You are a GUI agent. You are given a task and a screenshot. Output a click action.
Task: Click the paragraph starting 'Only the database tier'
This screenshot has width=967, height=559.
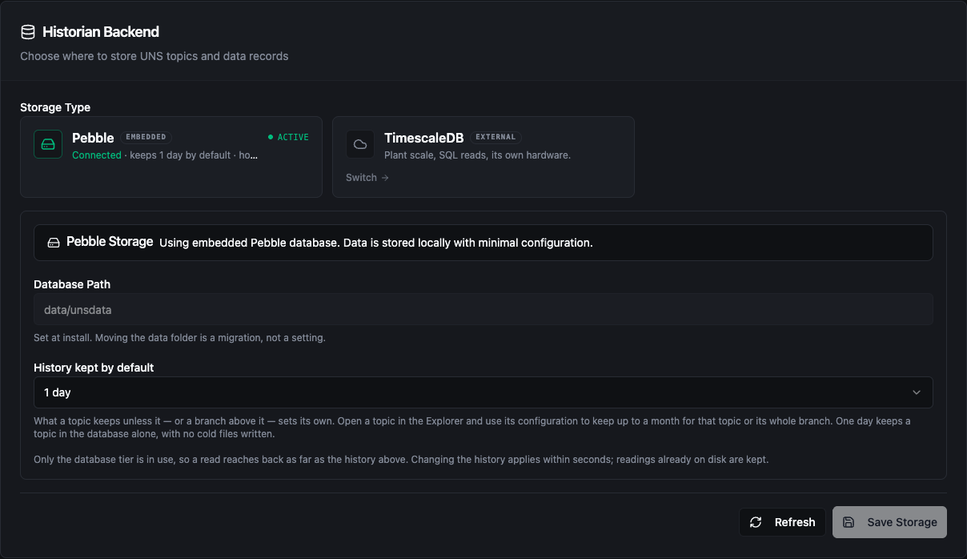click(x=401, y=460)
